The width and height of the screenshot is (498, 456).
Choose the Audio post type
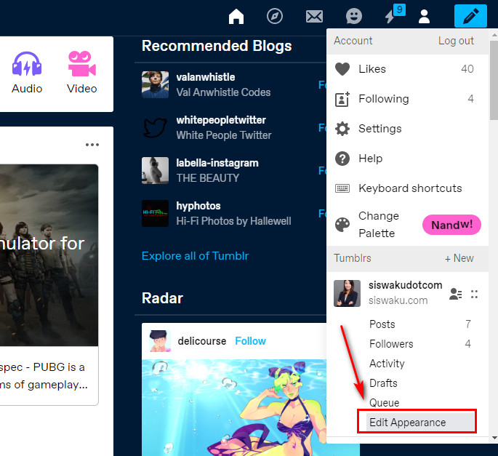point(27,73)
